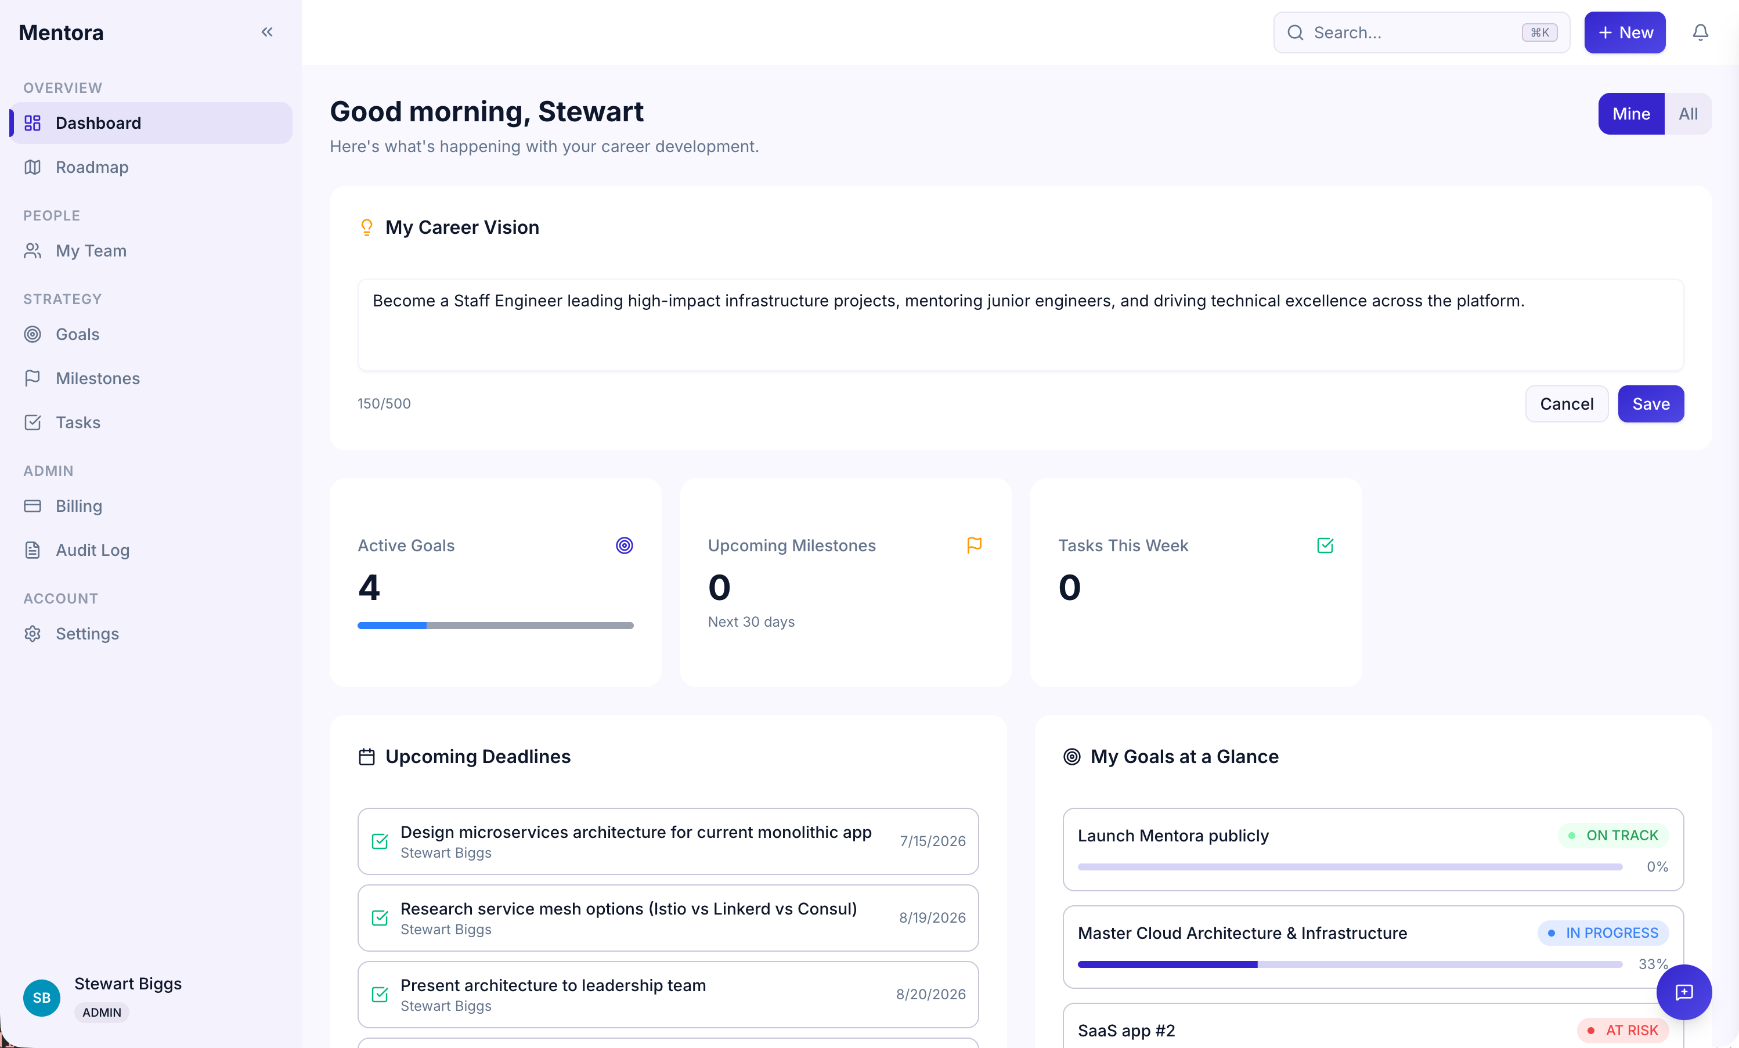
Task: Open Milestones under Strategy
Action: point(151,378)
